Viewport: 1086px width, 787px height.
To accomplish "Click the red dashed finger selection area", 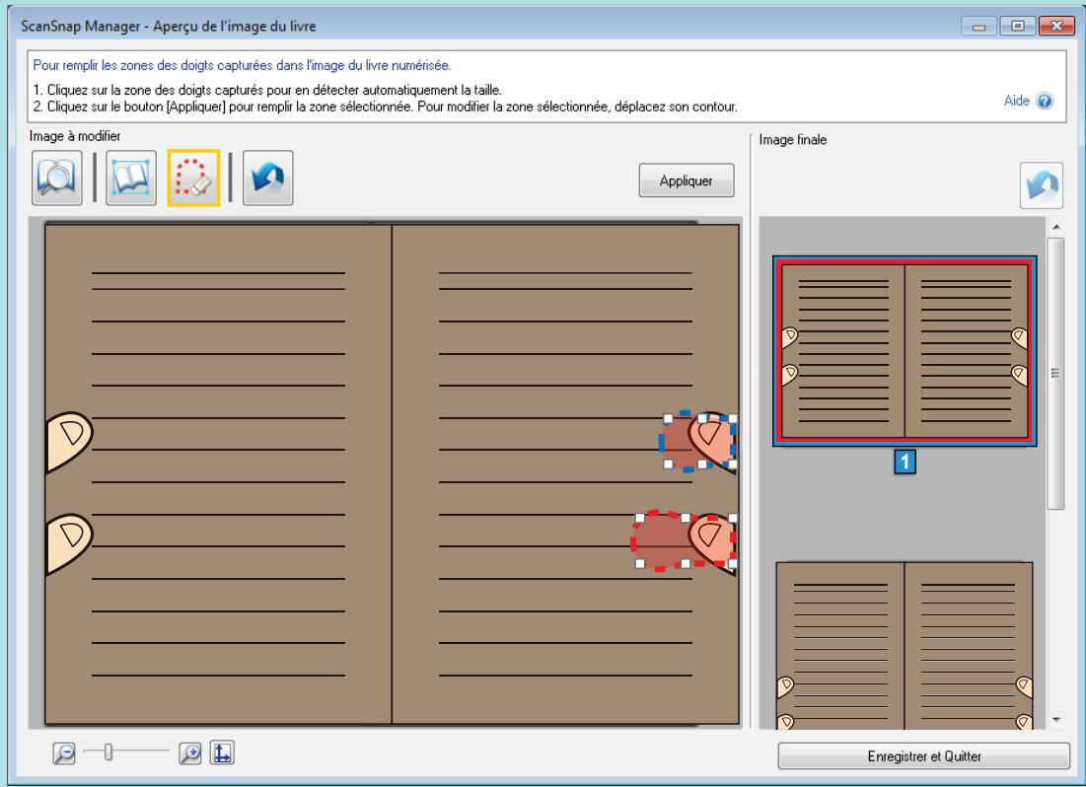I will pos(685,541).
